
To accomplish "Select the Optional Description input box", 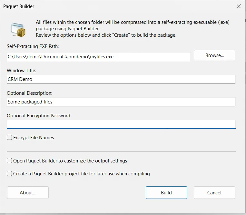I will pyautogui.click(x=121, y=102).
